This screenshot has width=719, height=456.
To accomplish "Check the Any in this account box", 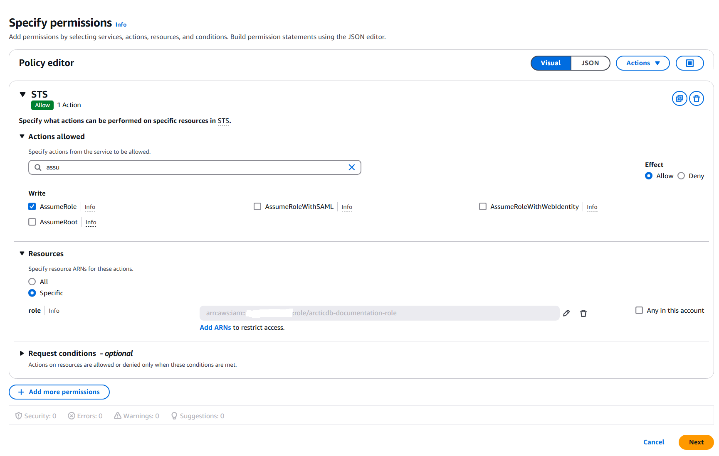I will pos(639,310).
